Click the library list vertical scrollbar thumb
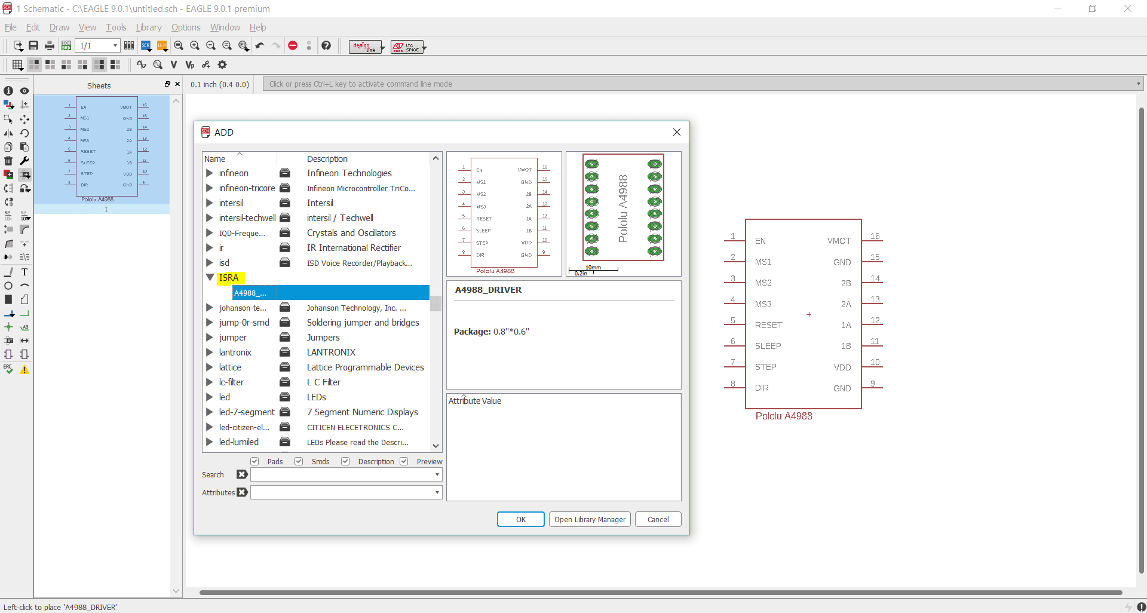Image resolution: width=1147 pixels, height=613 pixels. (436, 303)
